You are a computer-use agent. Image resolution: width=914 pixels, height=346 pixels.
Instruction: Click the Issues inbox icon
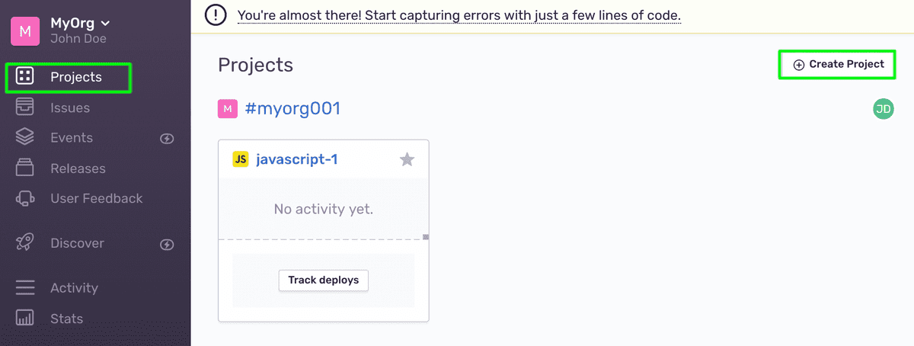(x=25, y=107)
